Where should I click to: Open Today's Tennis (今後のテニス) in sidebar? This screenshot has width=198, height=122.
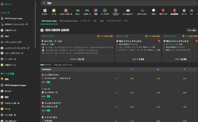pyautogui.click(x=10, y=65)
